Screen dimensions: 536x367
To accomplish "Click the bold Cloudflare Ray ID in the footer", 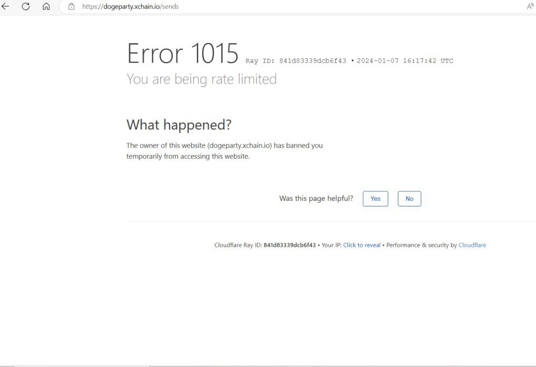I will 289,245.
